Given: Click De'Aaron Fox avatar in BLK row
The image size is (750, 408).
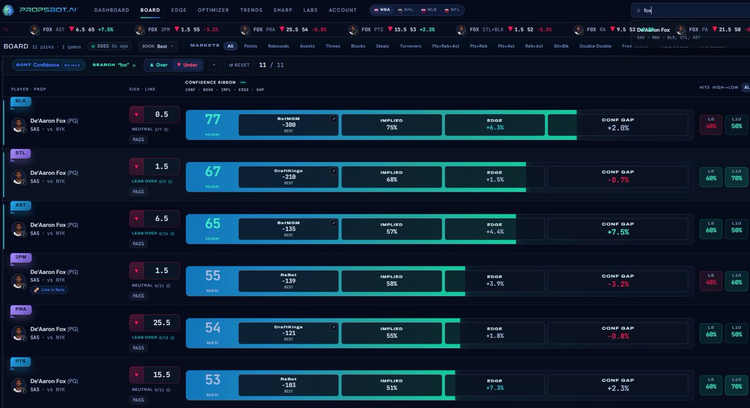Looking at the screenshot, I should [x=19, y=124].
